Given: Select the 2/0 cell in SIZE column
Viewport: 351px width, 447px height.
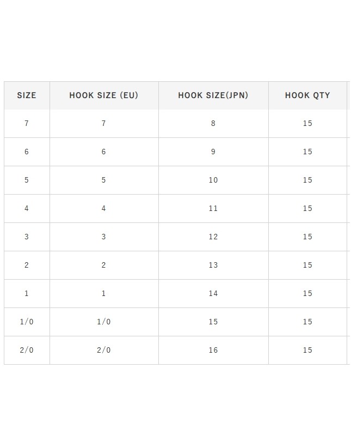Looking at the screenshot, I should point(27,351).
